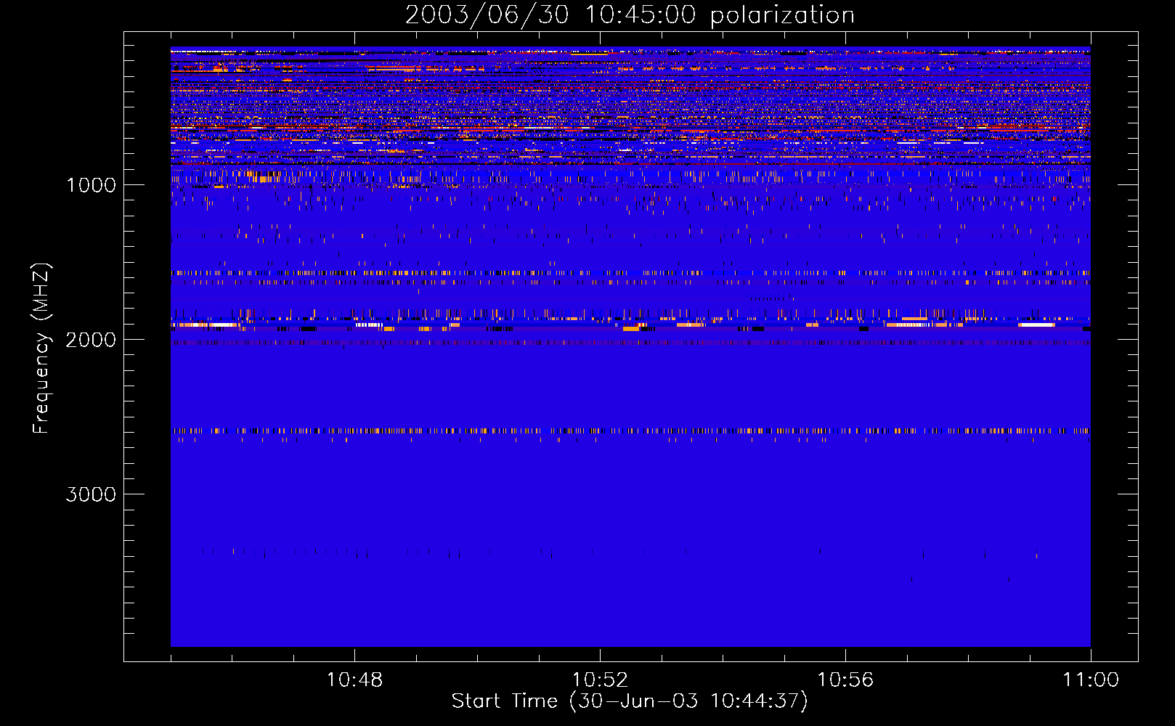Click the 11:00 time tick label

(x=1091, y=680)
